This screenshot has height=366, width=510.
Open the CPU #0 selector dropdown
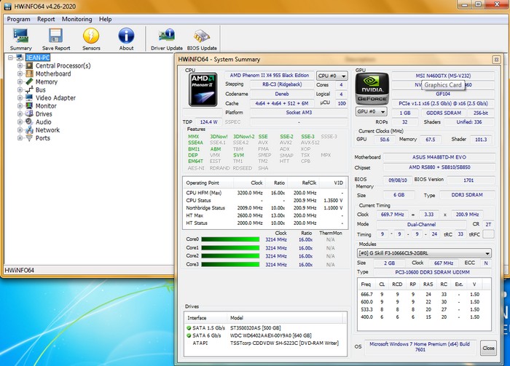pos(332,76)
